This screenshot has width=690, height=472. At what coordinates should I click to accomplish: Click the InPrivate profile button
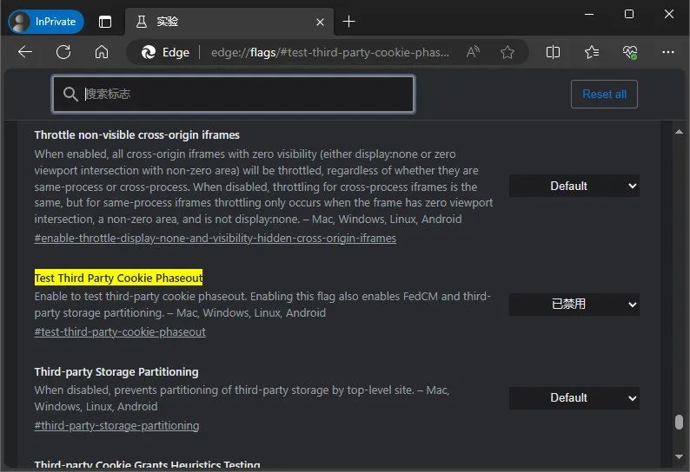click(x=46, y=22)
